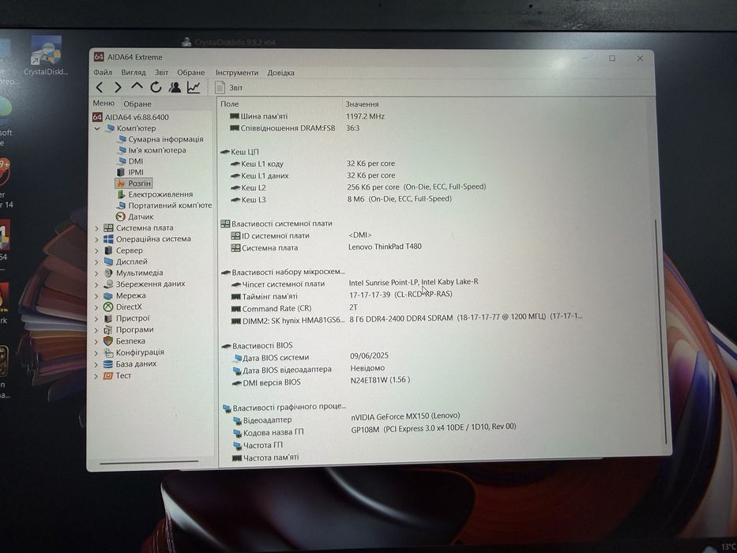737x553 pixels.
Task: Select ID системної плати row
Action: (301, 235)
